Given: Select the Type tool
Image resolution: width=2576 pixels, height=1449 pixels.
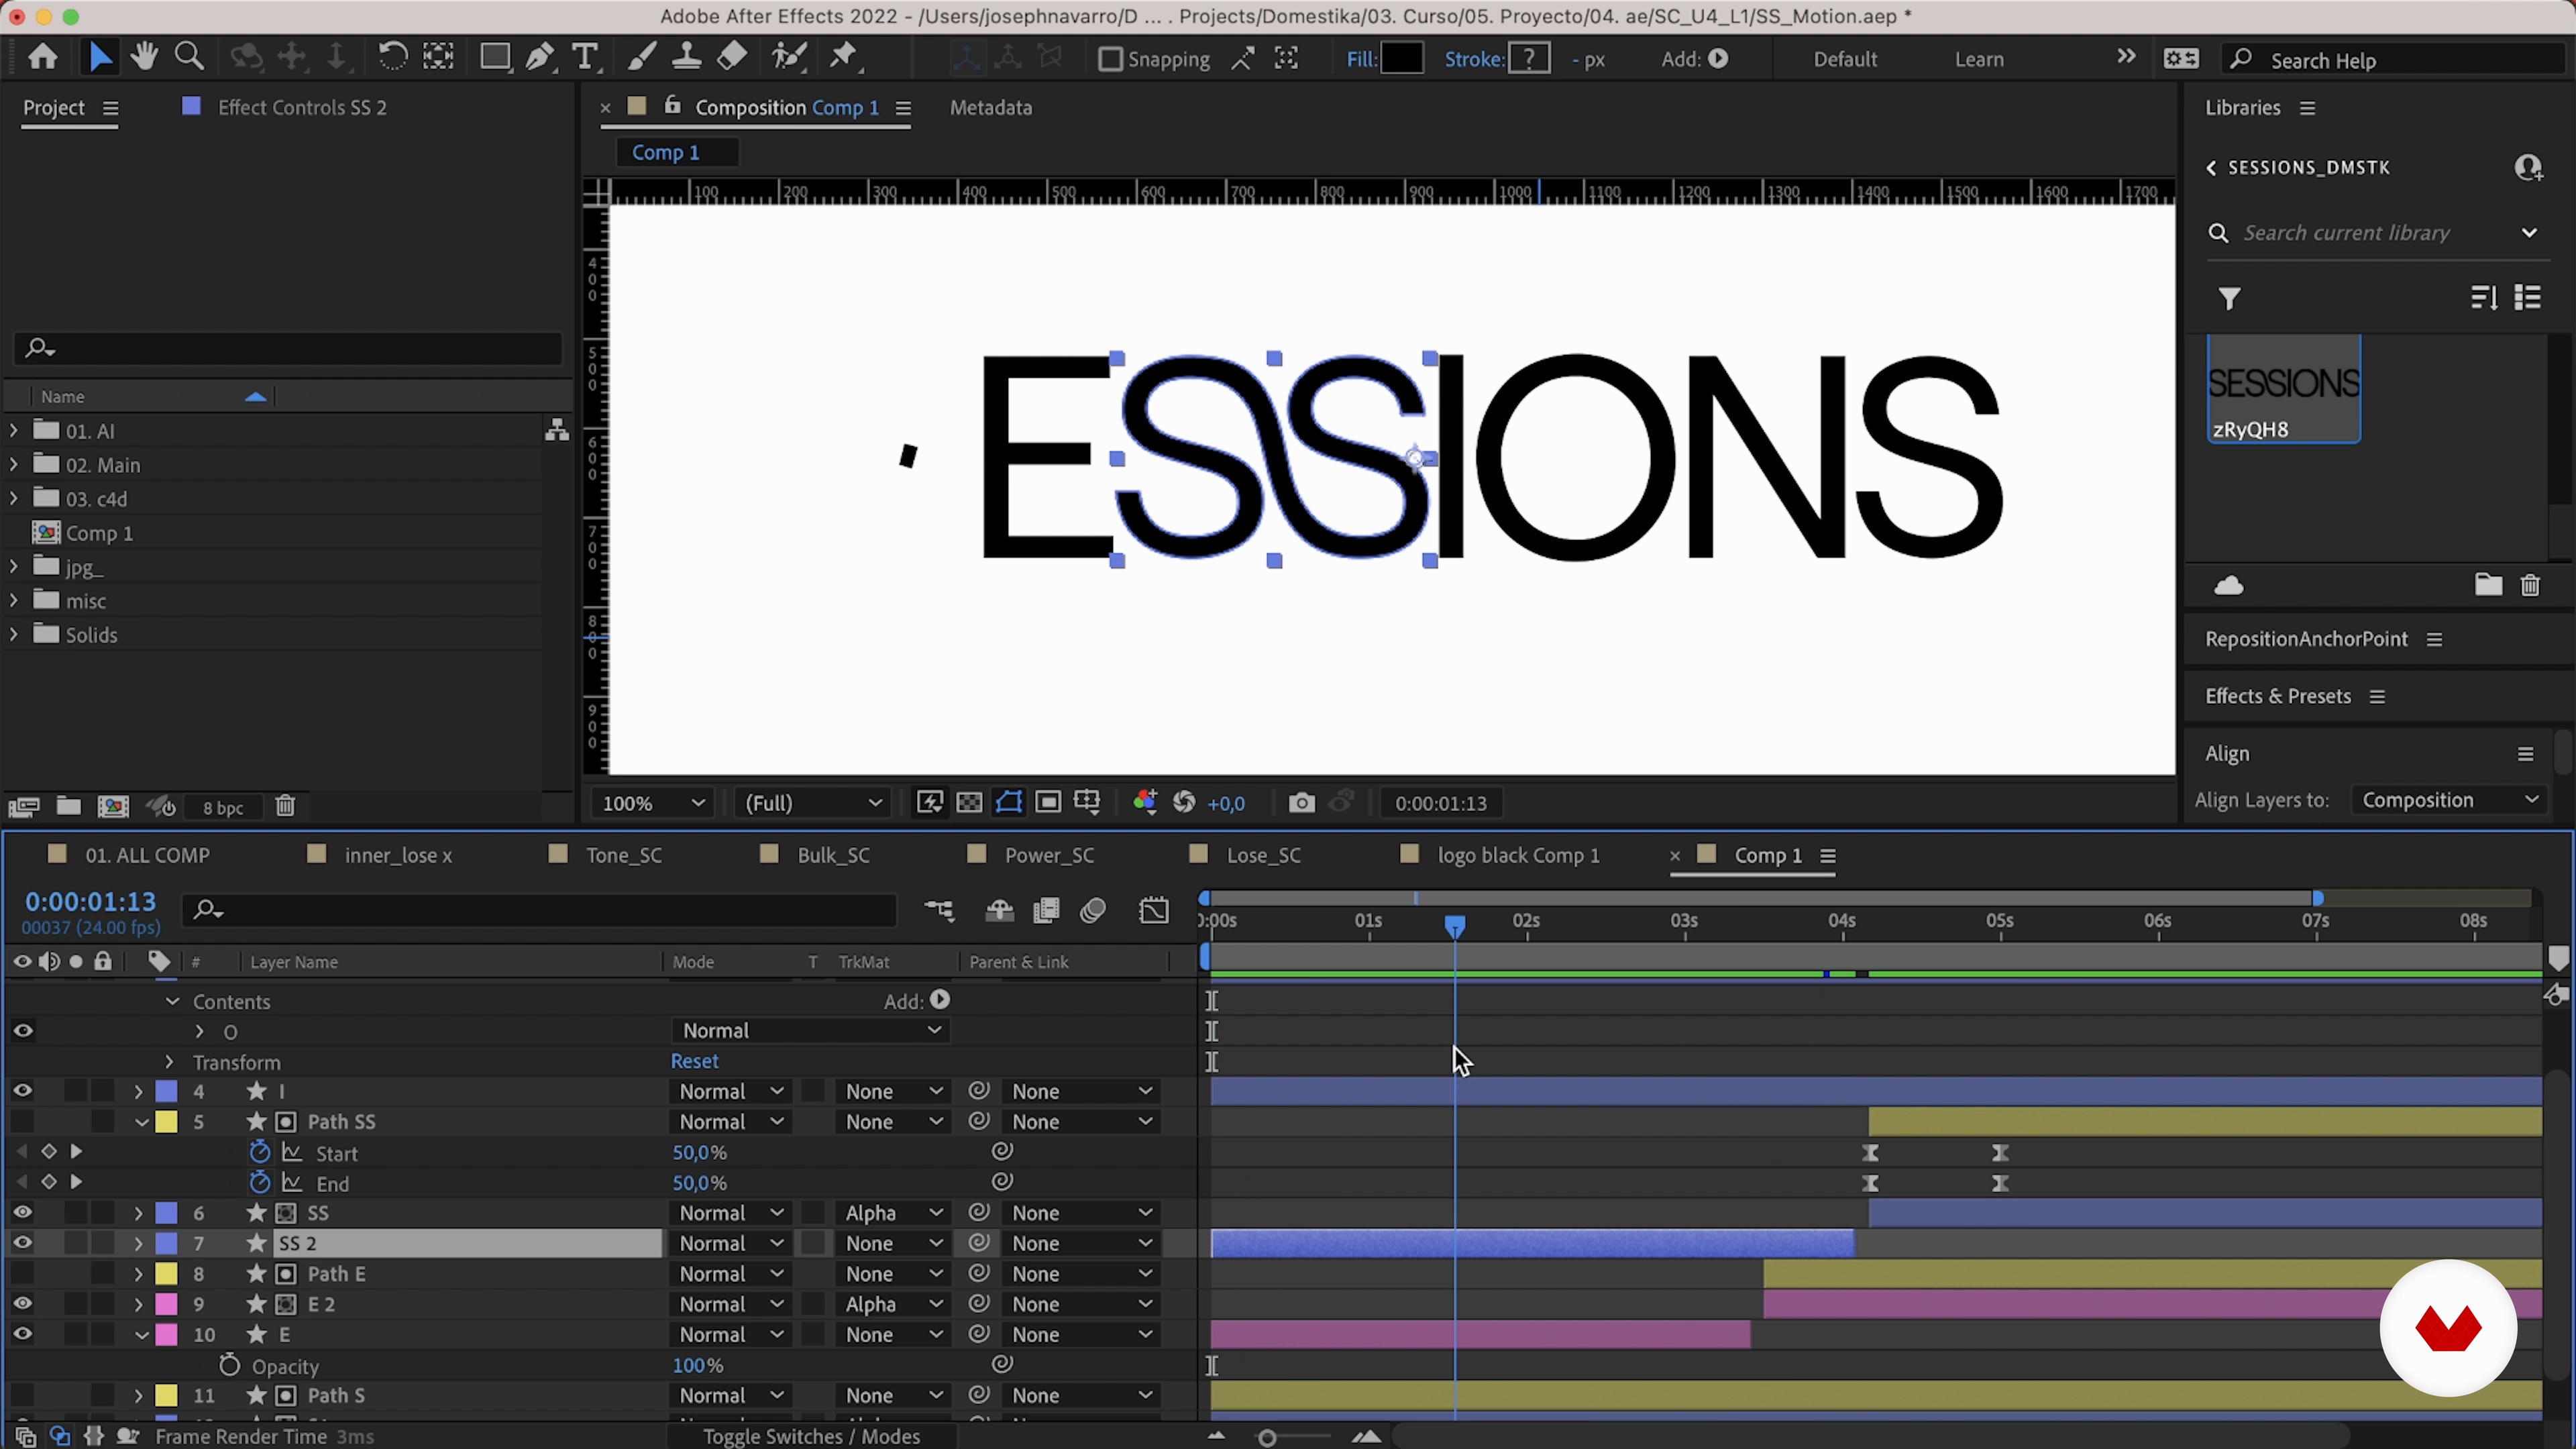Looking at the screenshot, I should [585, 57].
